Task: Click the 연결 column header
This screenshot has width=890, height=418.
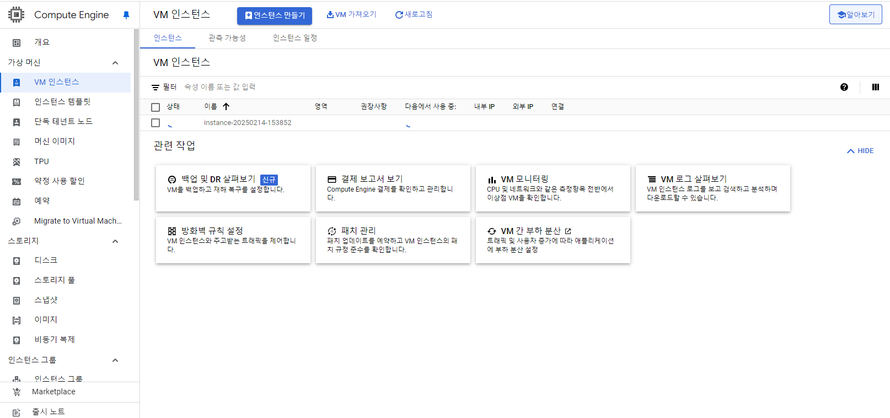Action: pyautogui.click(x=557, y=107)
